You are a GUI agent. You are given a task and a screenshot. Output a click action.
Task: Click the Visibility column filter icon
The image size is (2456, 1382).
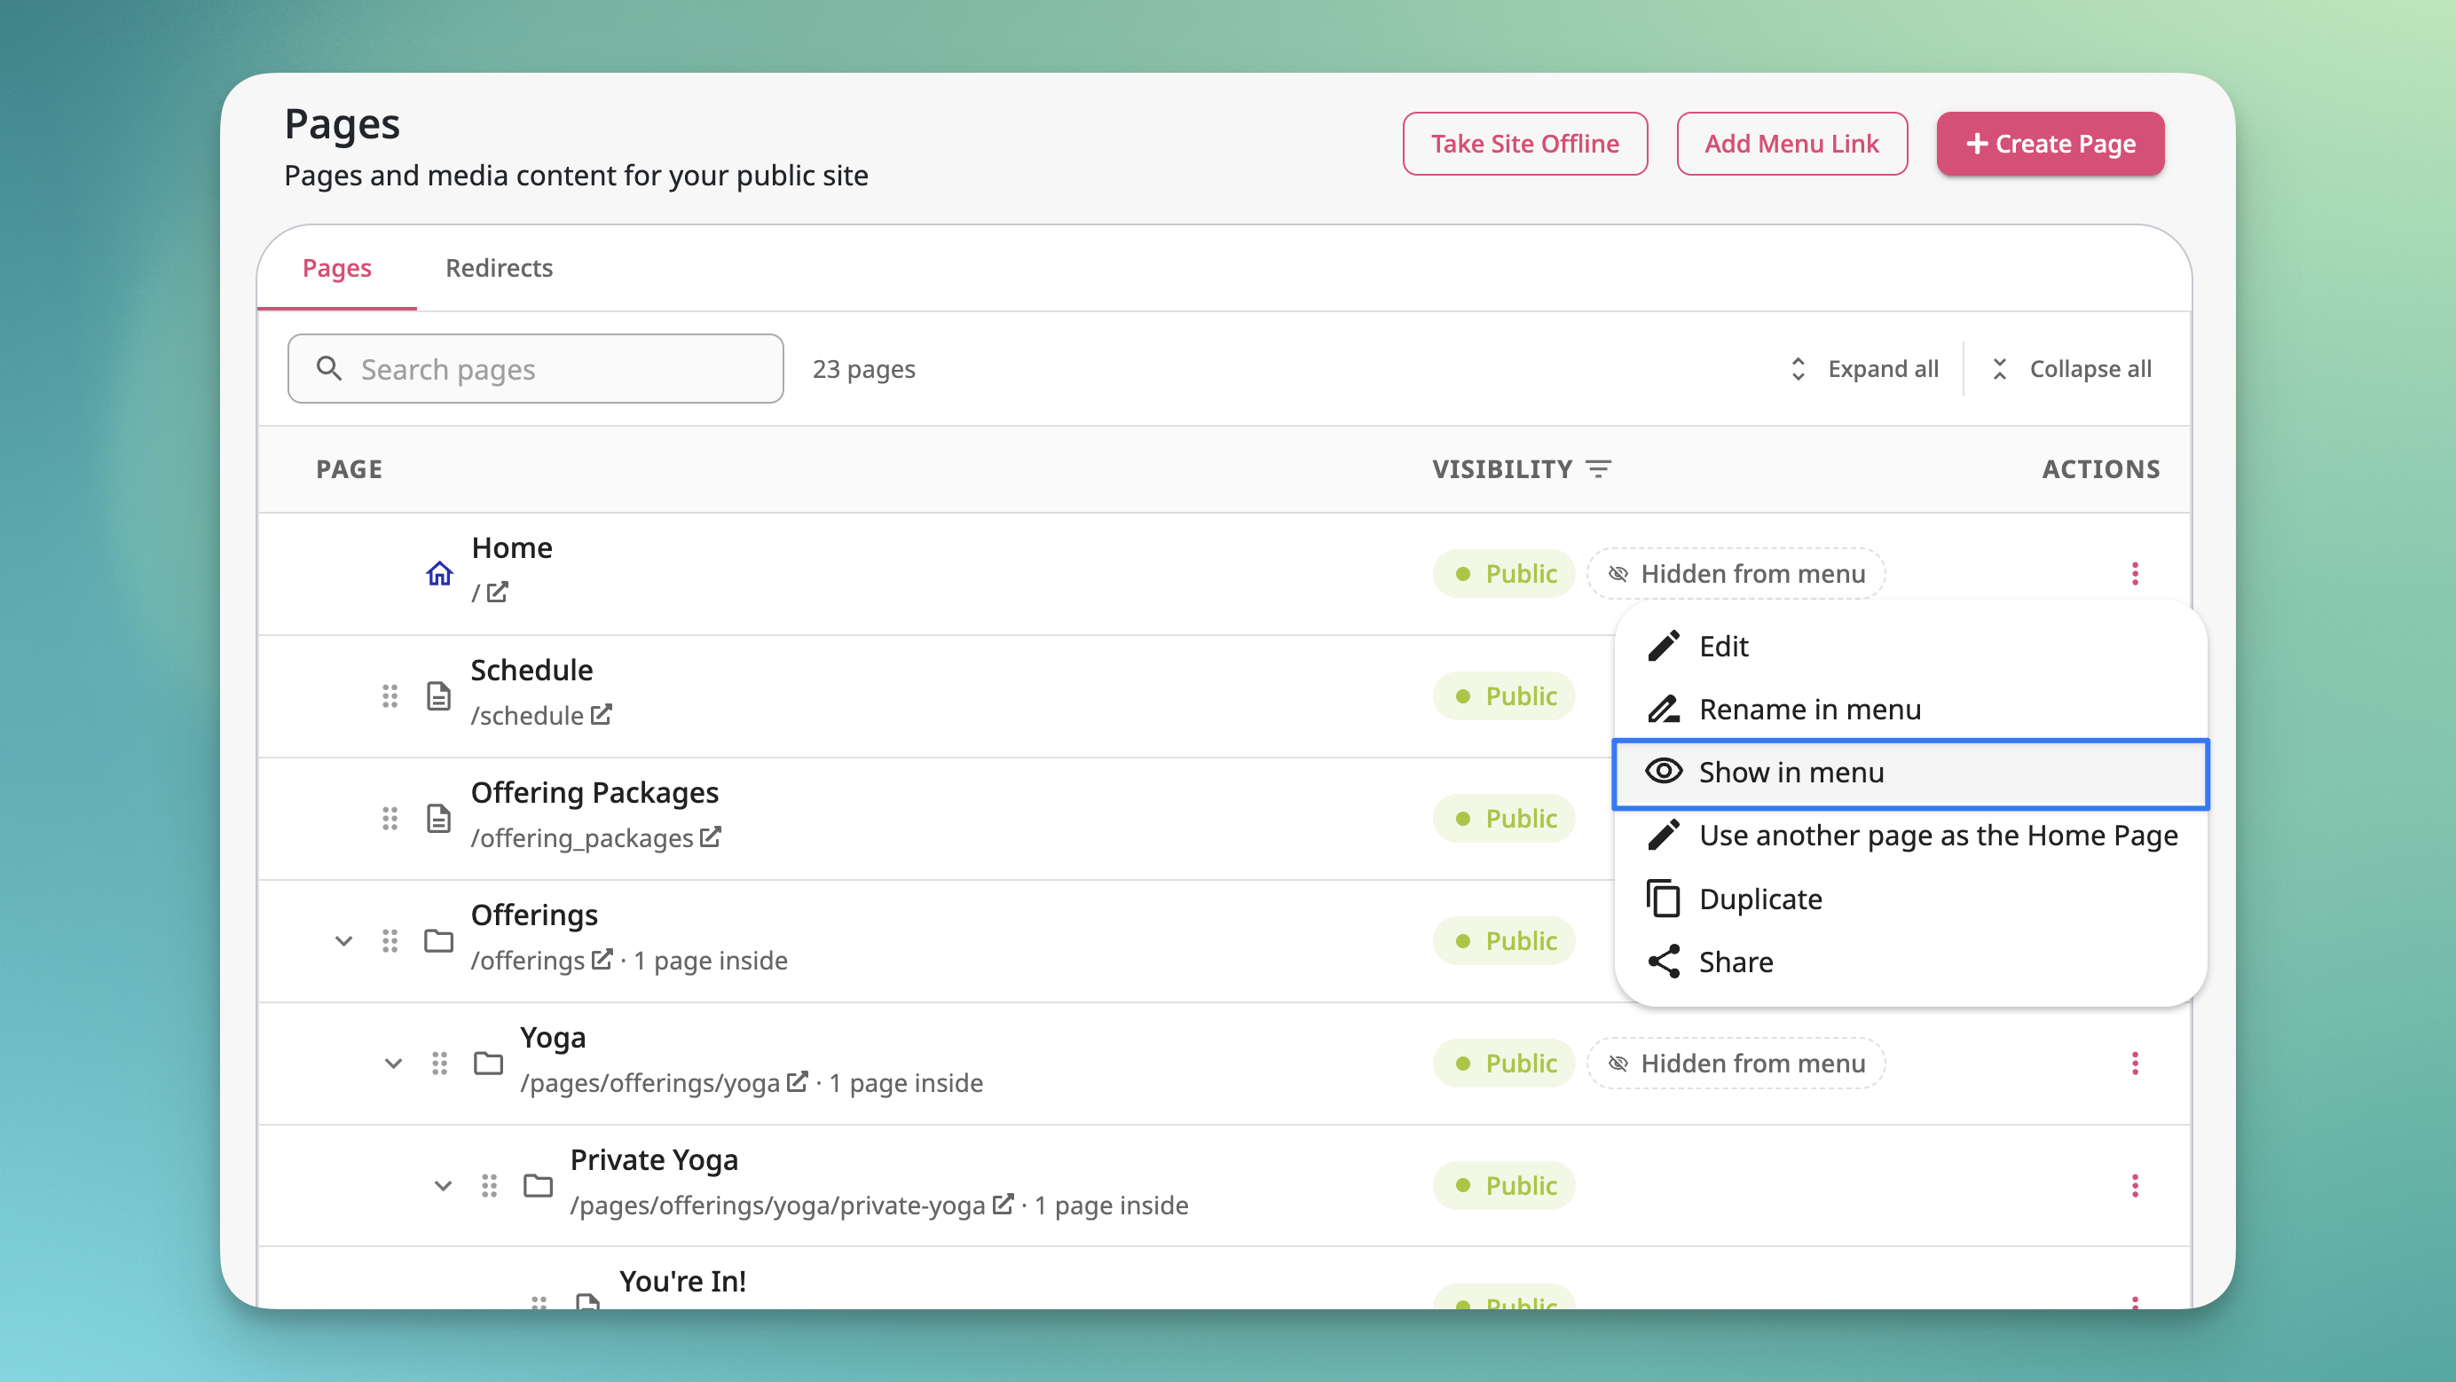pyautogui.click(x=1599, y=469)
